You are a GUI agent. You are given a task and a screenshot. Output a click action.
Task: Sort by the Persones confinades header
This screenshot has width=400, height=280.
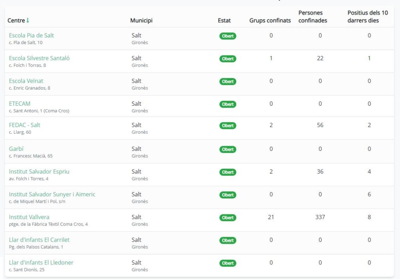313,17
